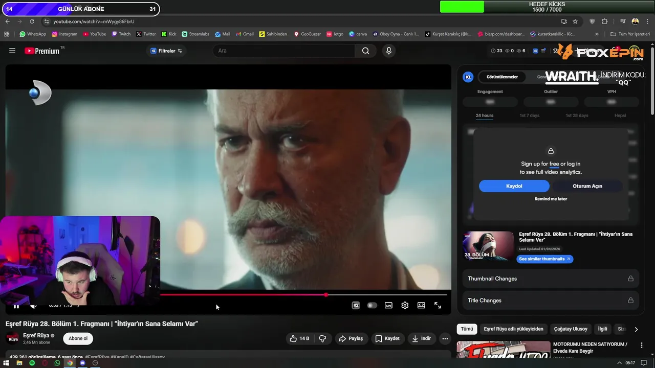This screenshot has height=368, width=655.
Task: Mute the video with the speaker icon
Action: [x=33, y=306]
